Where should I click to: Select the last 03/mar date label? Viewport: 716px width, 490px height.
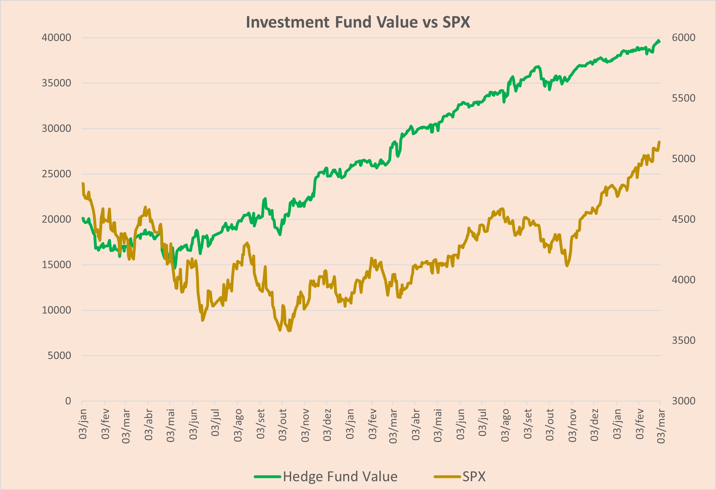(x=661, y=426)
